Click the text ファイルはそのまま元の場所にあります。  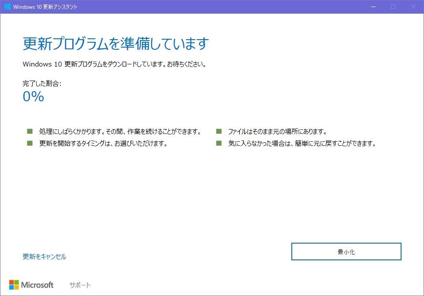[x=277, y=132]
